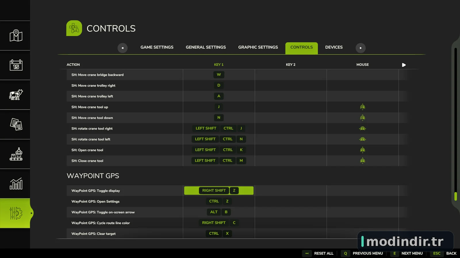Edit Key 1 binding for rotate crane tool right
The image size is (460, 258).
coord(219,128)
